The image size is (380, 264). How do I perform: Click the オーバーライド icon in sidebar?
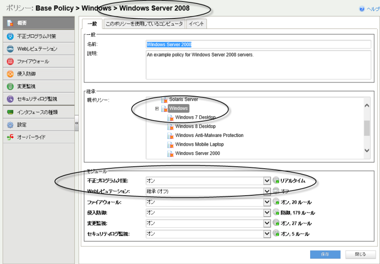click(10, 137)
